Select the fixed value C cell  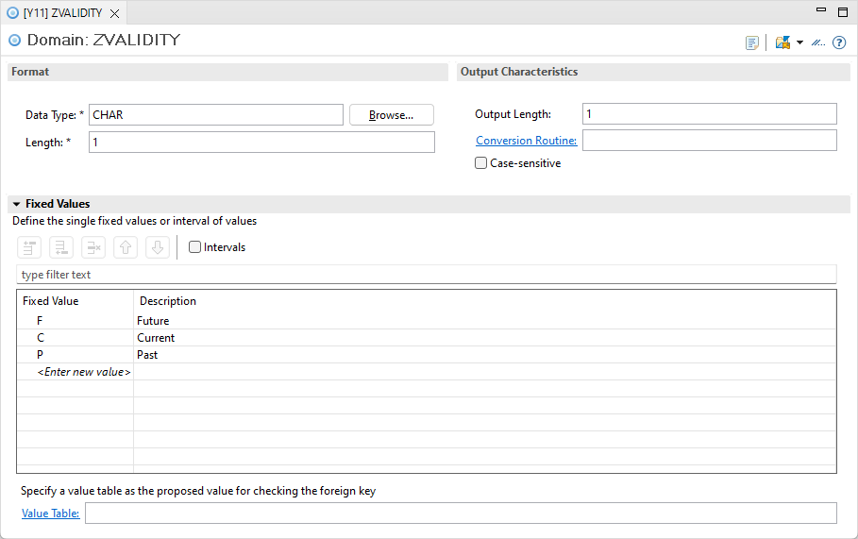pos(76,338)
